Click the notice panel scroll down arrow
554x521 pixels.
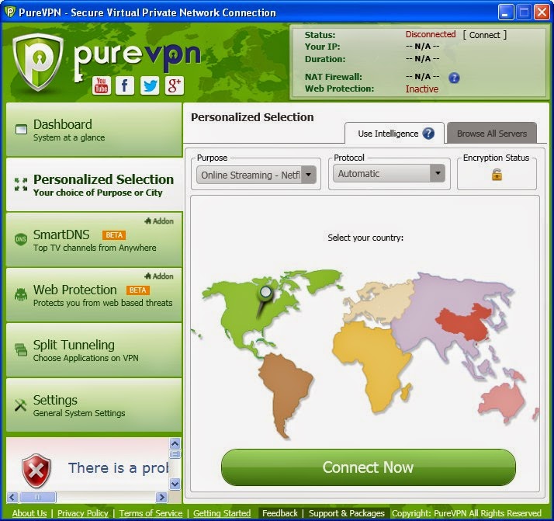coord(175,484)
